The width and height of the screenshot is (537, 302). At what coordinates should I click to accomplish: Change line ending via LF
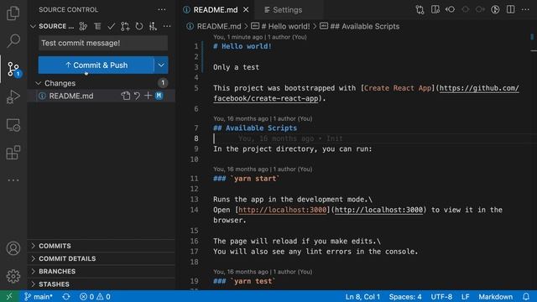point(465,296)
